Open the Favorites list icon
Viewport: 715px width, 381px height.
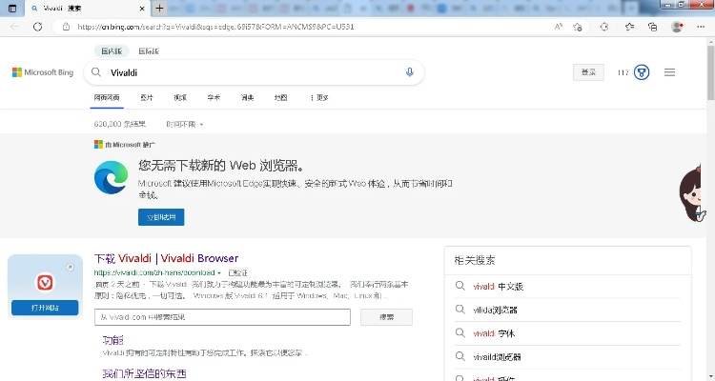(629, 27)
